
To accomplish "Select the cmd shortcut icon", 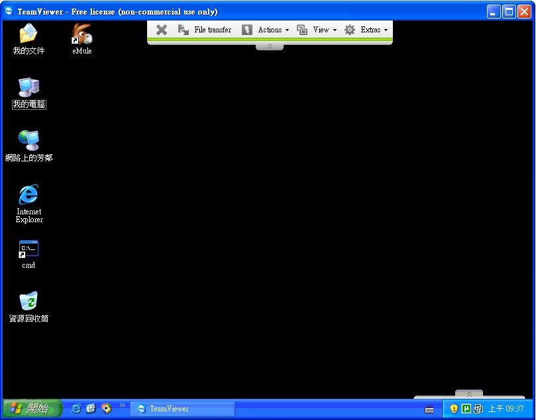I will click(x=28, y=255).
